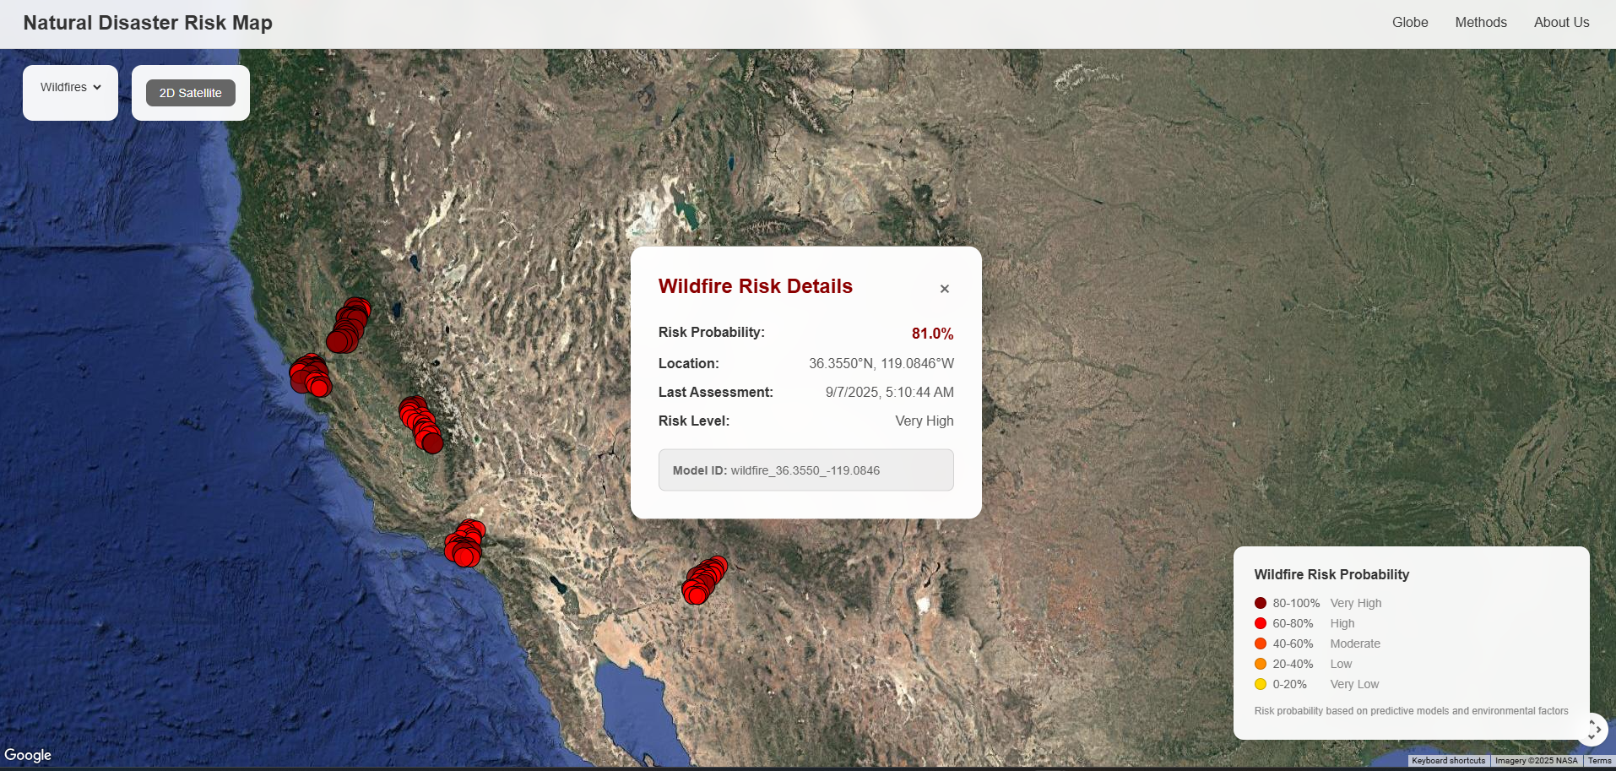
Task: Click the 9/7/2025, 5:10:44 AM timestamp
Action: [890, 393]
